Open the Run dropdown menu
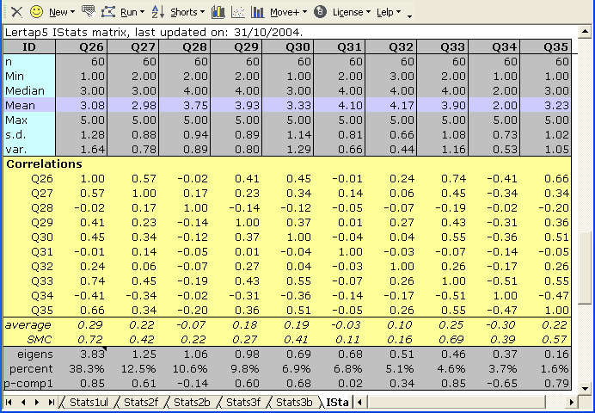Image resolution: width=595 pixels, height=413 pixels. [132, 12]
